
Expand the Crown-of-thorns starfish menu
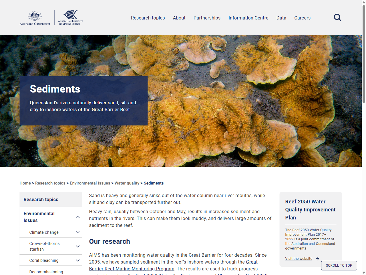pos(77,246)
